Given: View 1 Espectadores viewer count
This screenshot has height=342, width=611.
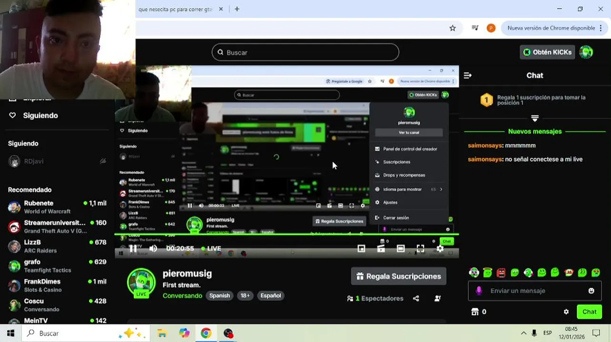Looking at the screenshot, I should 375,298.
